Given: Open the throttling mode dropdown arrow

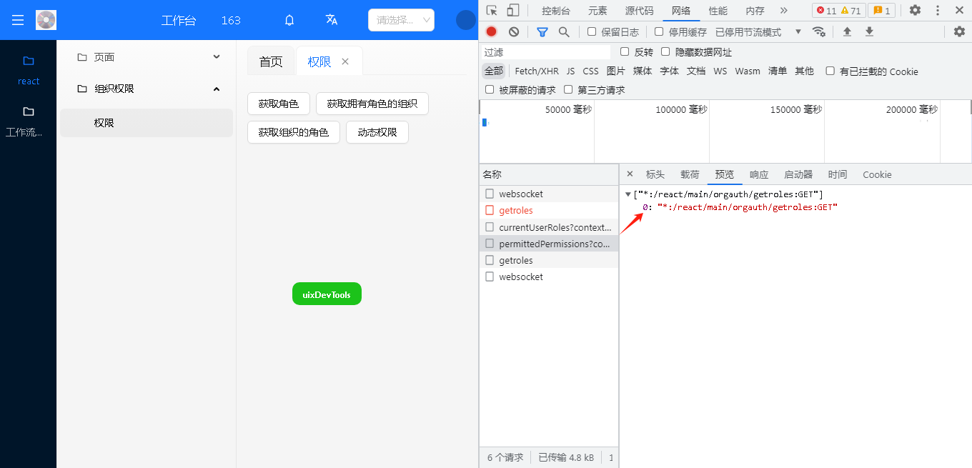Looking at the screenshot, I should coord(798,31).
